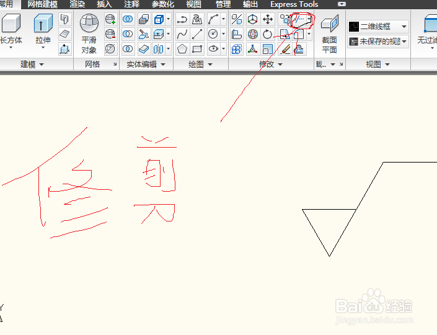Select the Rotate circular arrow tool
This screenshot has height=335, width=437.
(x=268, y=34)
